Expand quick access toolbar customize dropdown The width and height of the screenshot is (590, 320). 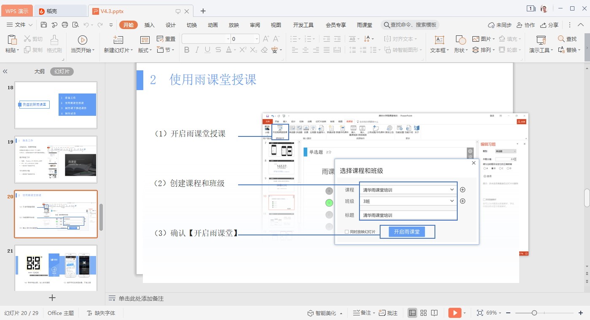[111, 25]
